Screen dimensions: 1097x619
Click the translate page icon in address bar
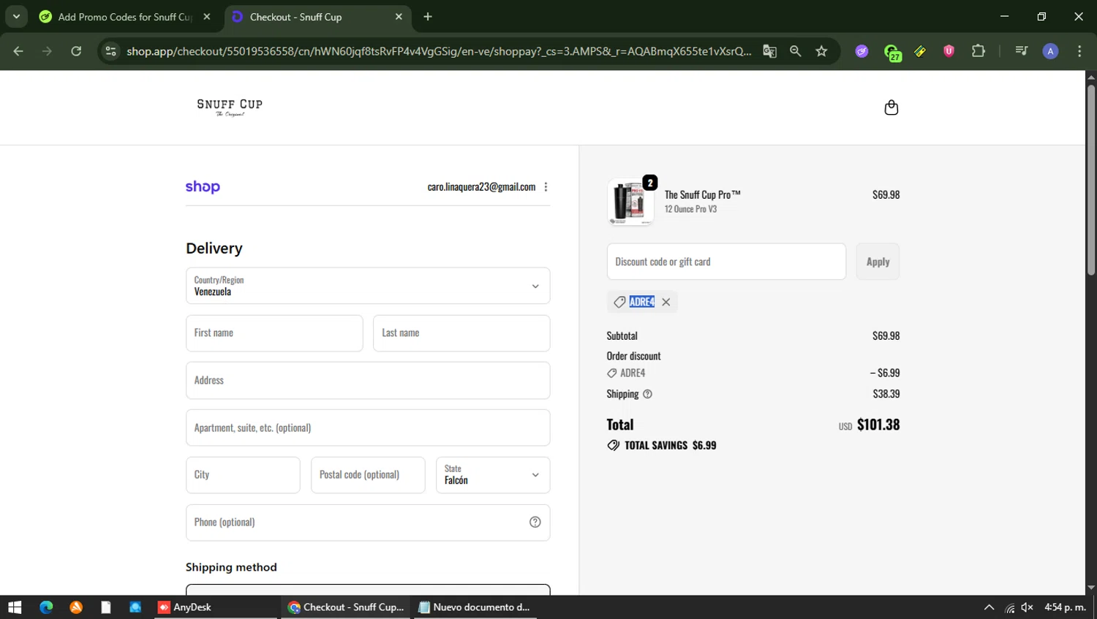[769, 51]
